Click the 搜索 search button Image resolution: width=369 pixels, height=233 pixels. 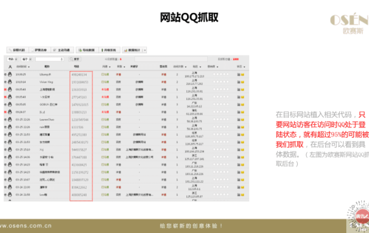point(75,59)
